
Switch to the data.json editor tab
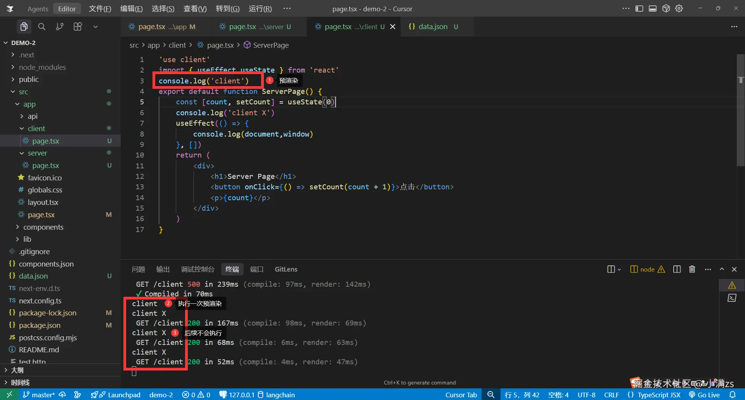coord(433,26)
